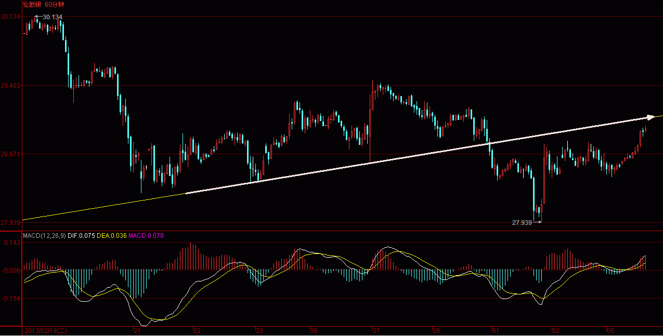Click the 28 date marker on time axis
663x336 pixels.
437,331
